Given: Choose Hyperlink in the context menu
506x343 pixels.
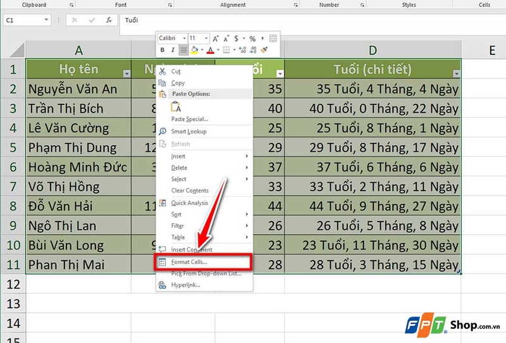Looking at the screenshot, I should click(x=204, y=285).
